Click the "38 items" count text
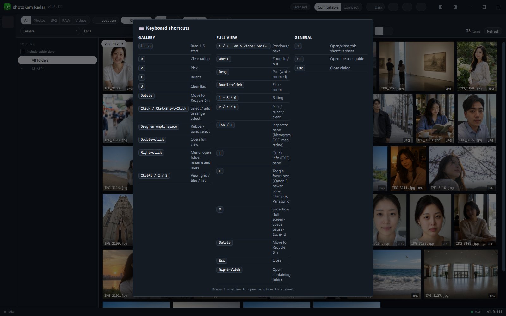The height and width of the screenshot is (316, 506). tap(473, 31)
